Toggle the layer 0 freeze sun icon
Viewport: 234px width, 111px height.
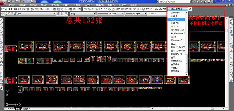coord(9,14)
